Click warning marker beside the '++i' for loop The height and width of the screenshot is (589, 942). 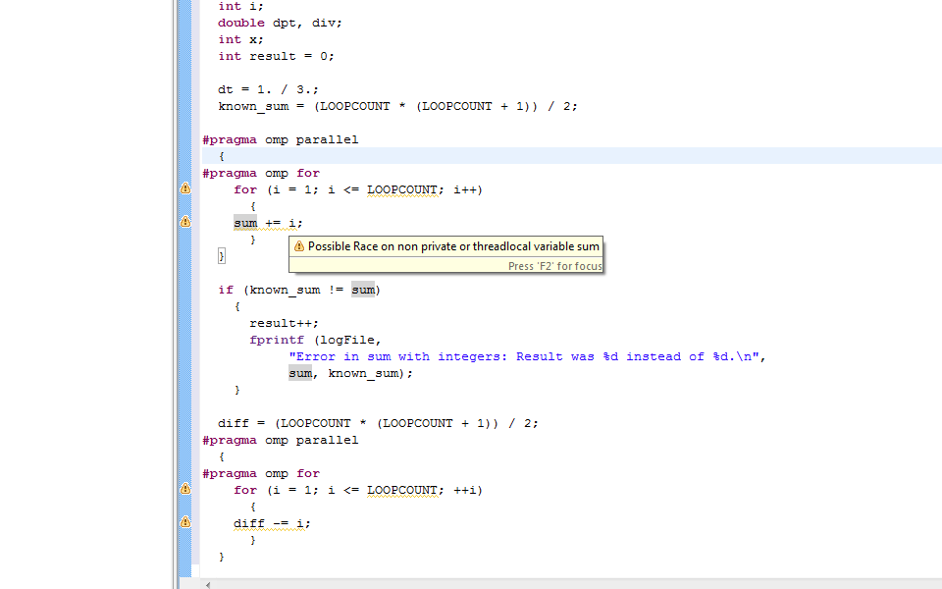[x=185, y=489]
